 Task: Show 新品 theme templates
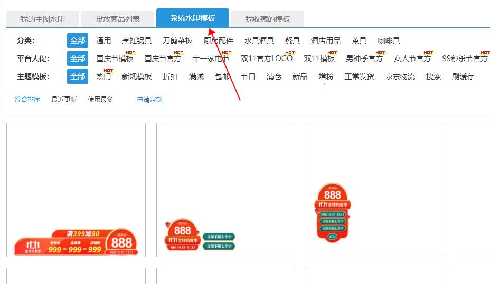pos(300,76)
